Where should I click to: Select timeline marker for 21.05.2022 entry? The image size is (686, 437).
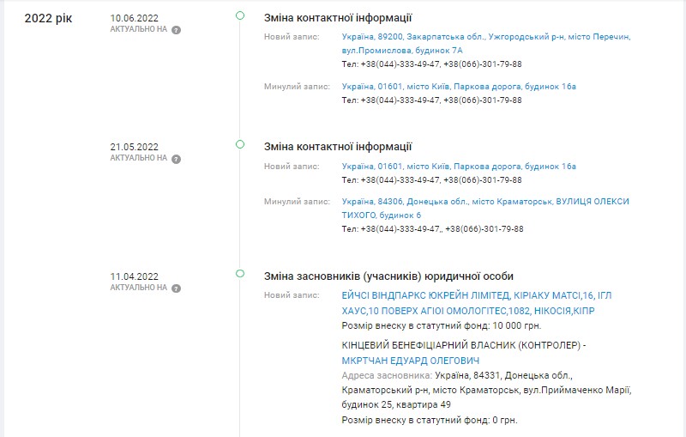[x=240, y=146]
